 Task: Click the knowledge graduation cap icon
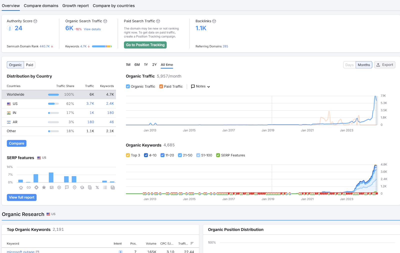click(82, 188)
